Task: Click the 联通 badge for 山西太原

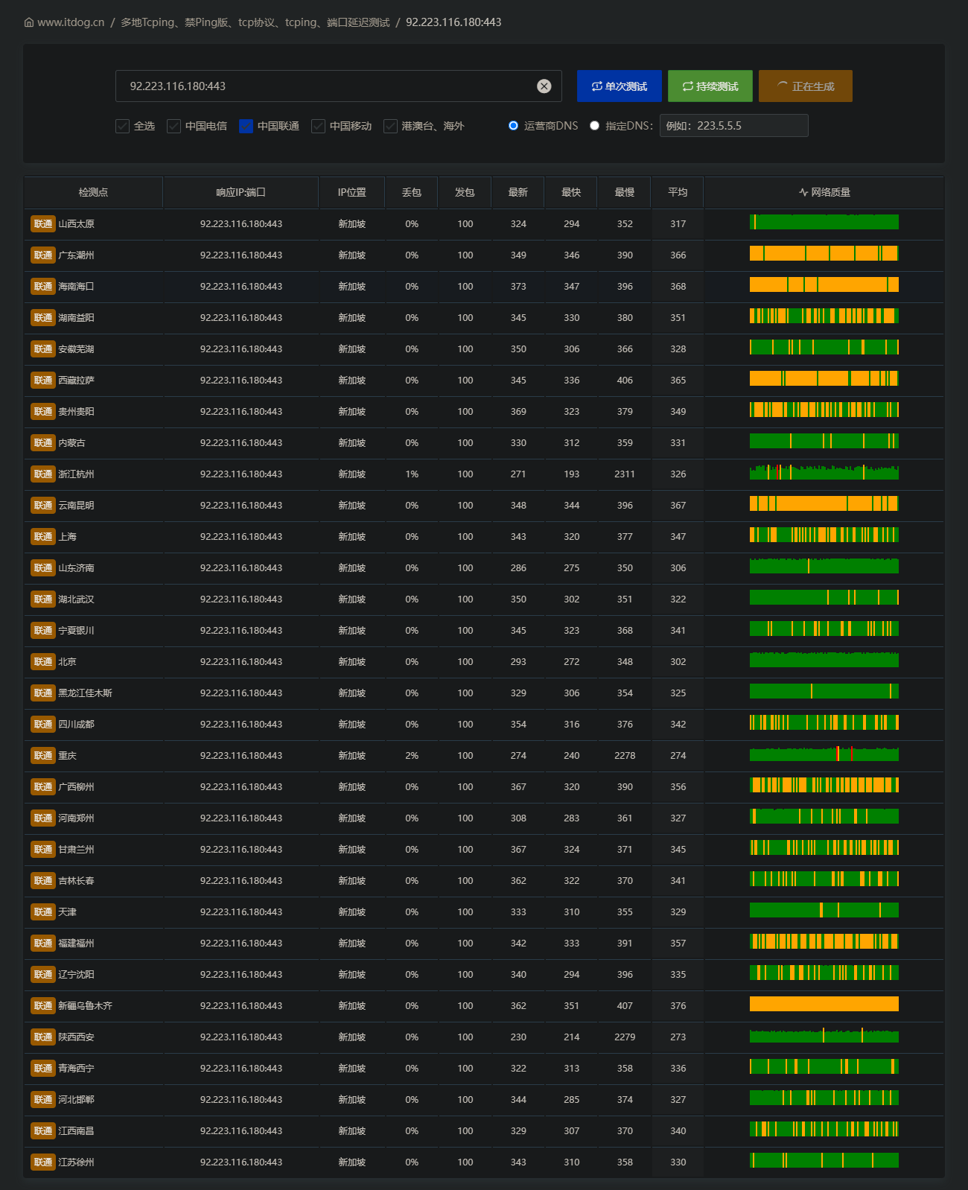Action: [x=43, y=224]
